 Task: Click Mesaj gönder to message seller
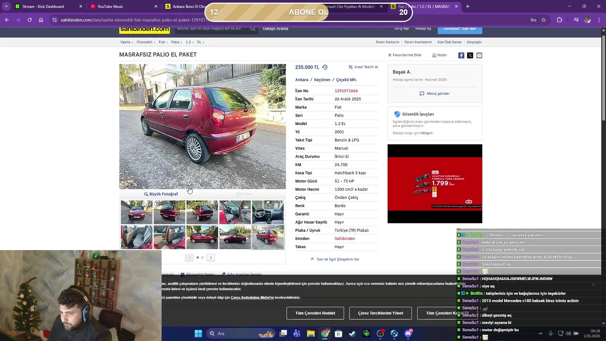point(435,94)
